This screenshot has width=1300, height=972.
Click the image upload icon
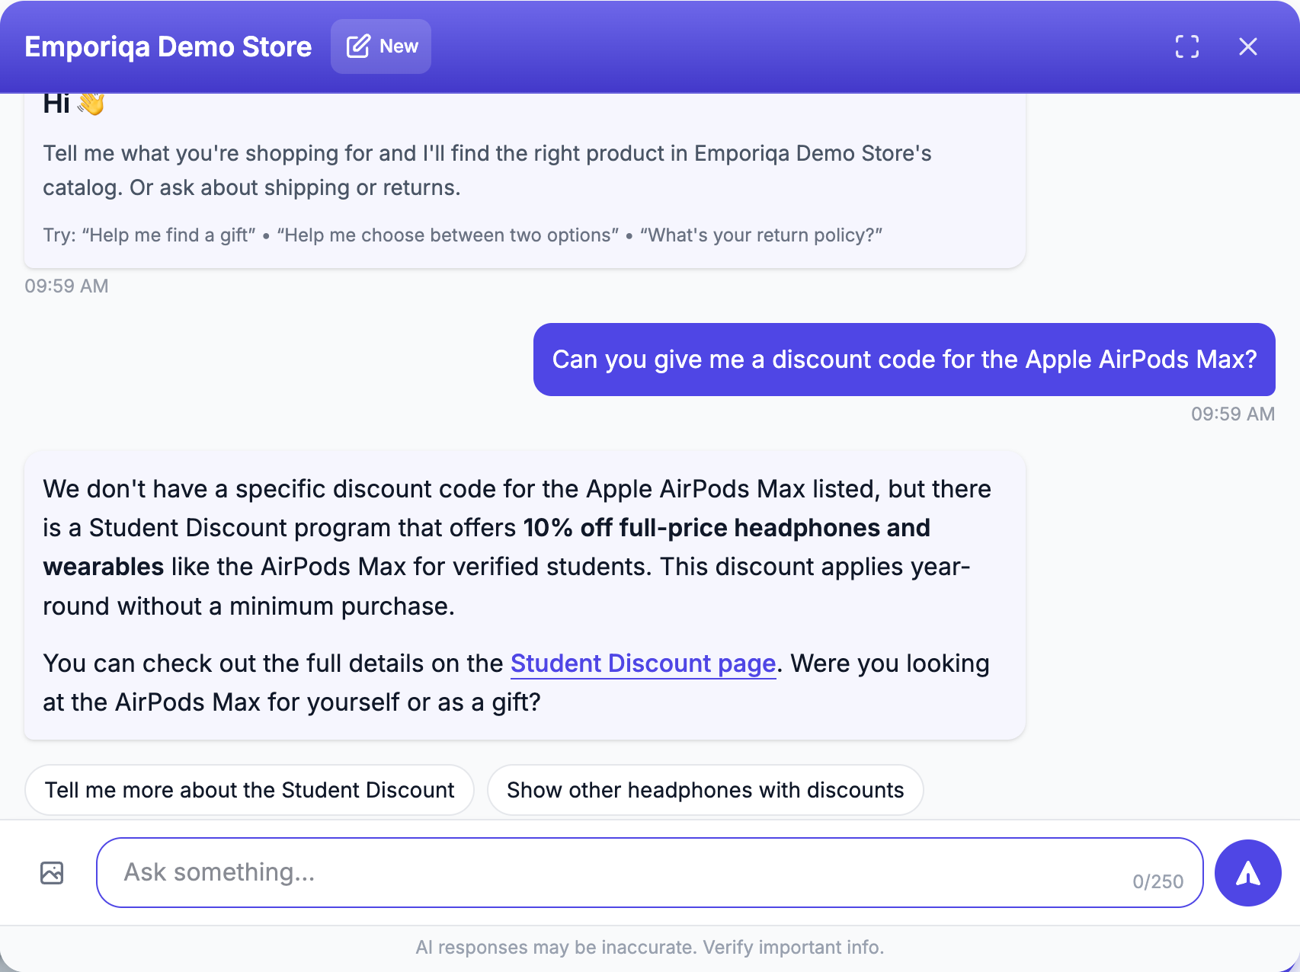tap(52, 873)
